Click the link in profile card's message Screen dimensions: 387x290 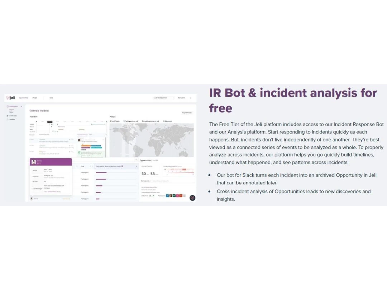coord(52,192)
